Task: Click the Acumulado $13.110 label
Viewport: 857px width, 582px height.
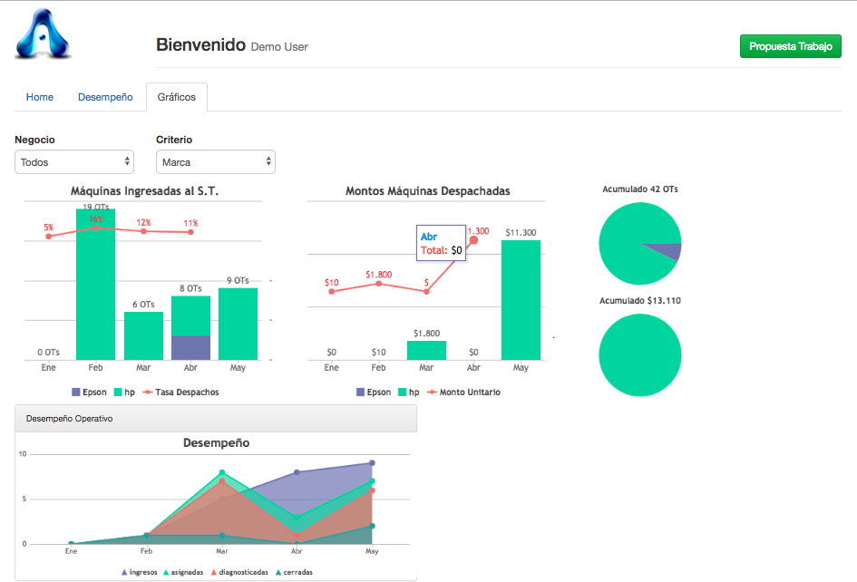Action: pos(640,301)
